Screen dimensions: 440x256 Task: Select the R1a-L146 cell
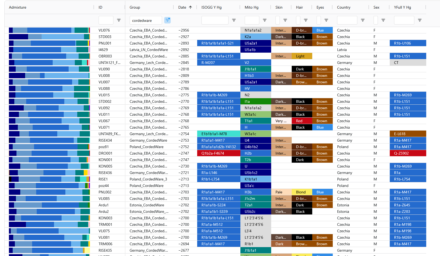tap(219, 173)
